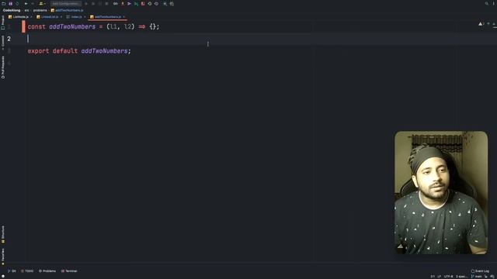This screenshot has width=497, height=279.
Task: Open the Structure tool window
Action: pos(3,234)
